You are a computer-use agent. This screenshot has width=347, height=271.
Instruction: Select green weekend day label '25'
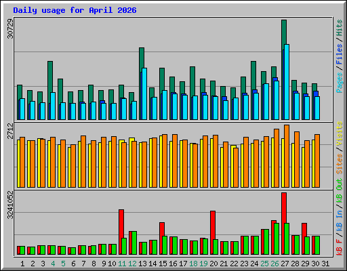click(x=264, y=264)
